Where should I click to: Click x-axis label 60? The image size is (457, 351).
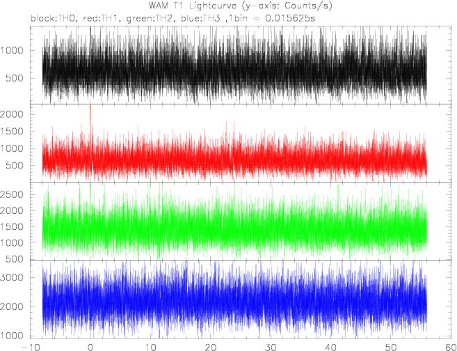pyautogui.click(x=450, y=348)
